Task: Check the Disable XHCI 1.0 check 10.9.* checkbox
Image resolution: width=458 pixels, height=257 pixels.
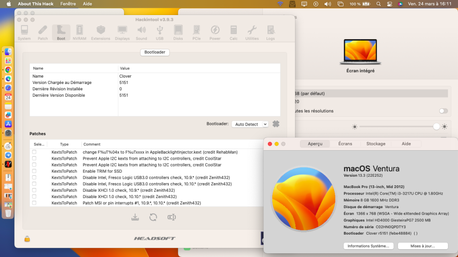Action: pyautogui.click(x=34, y=190)
